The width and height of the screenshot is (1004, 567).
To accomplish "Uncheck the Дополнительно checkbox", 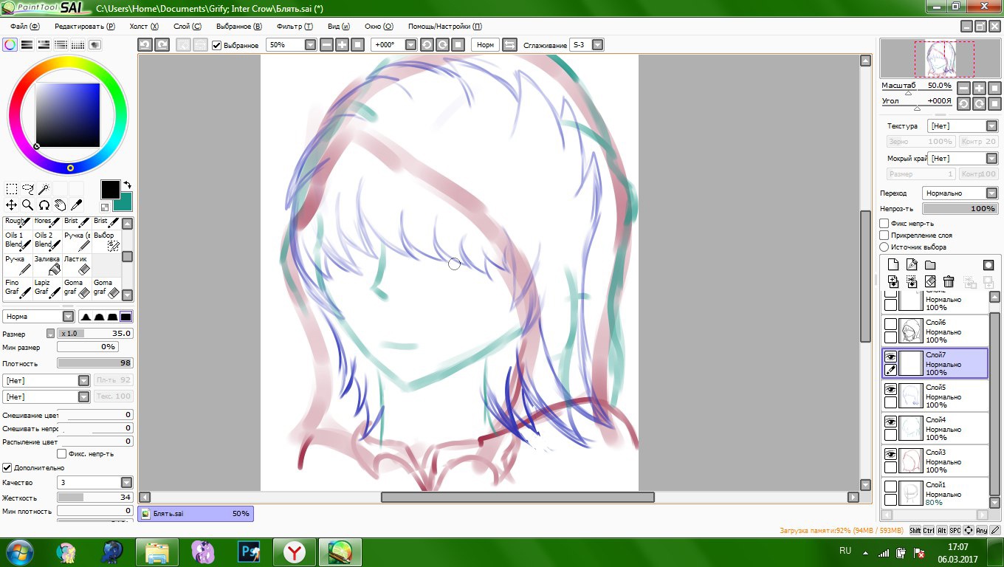I will (7, 467).
